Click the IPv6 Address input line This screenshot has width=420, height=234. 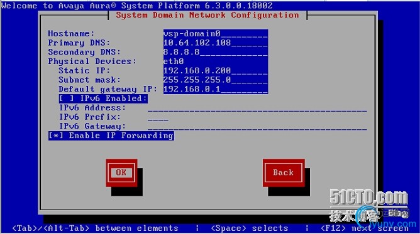click(x=257, y=108)
